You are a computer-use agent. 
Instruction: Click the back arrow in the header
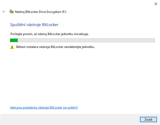pyautogui.click(x=4, y=12)
